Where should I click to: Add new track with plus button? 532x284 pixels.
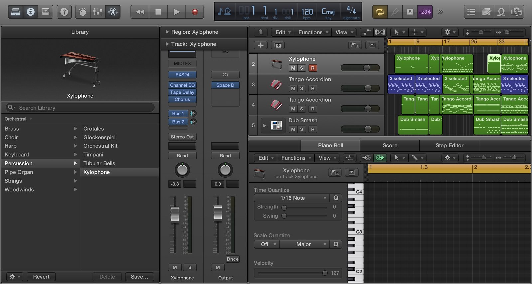pyautogui.click(x=261, y=45)
